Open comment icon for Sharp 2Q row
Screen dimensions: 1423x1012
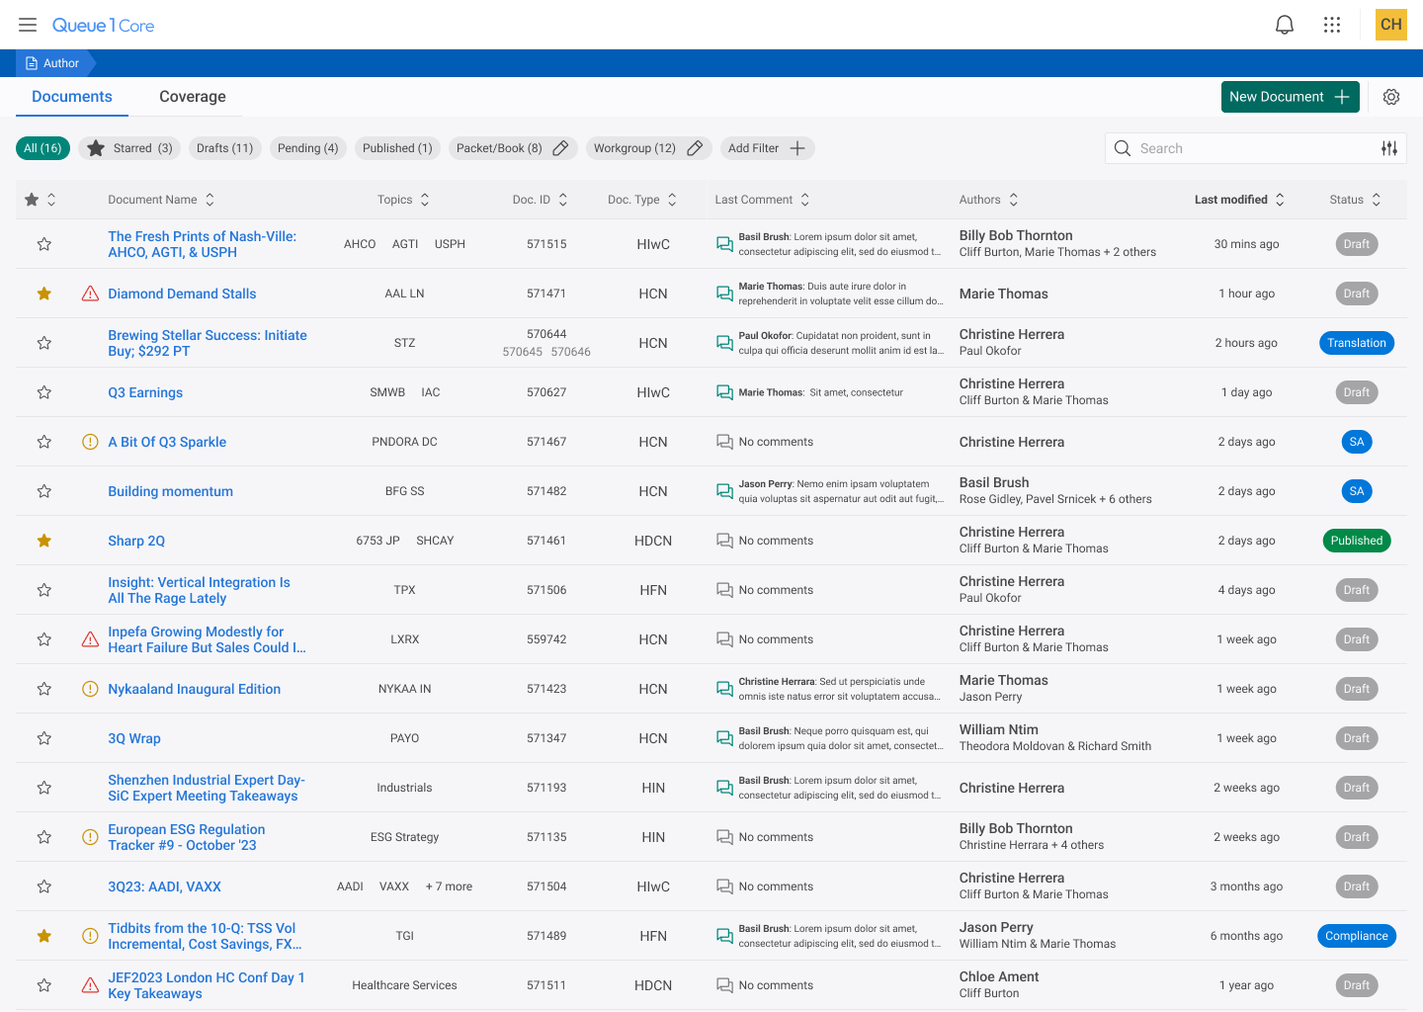coord(724,541)
